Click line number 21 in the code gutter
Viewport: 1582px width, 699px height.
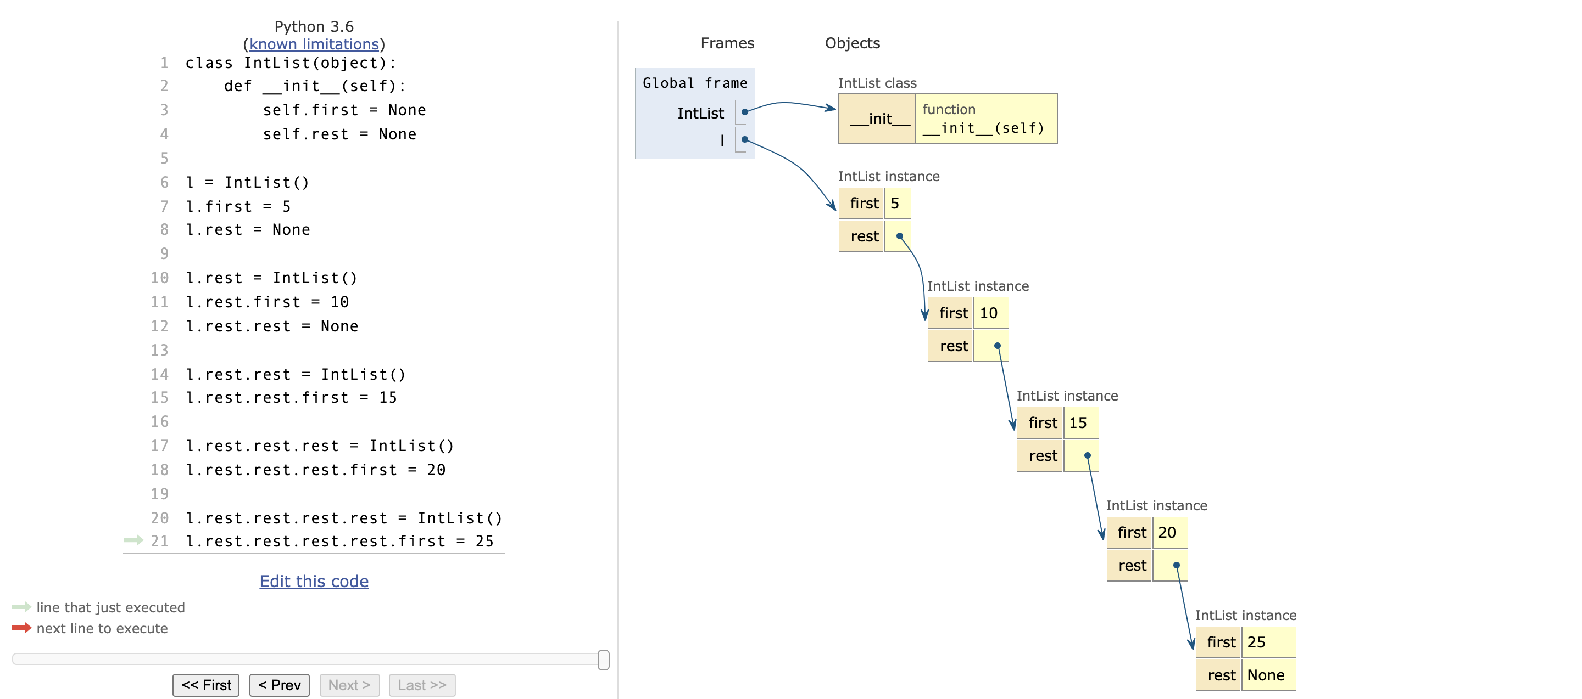pos(160,541)
